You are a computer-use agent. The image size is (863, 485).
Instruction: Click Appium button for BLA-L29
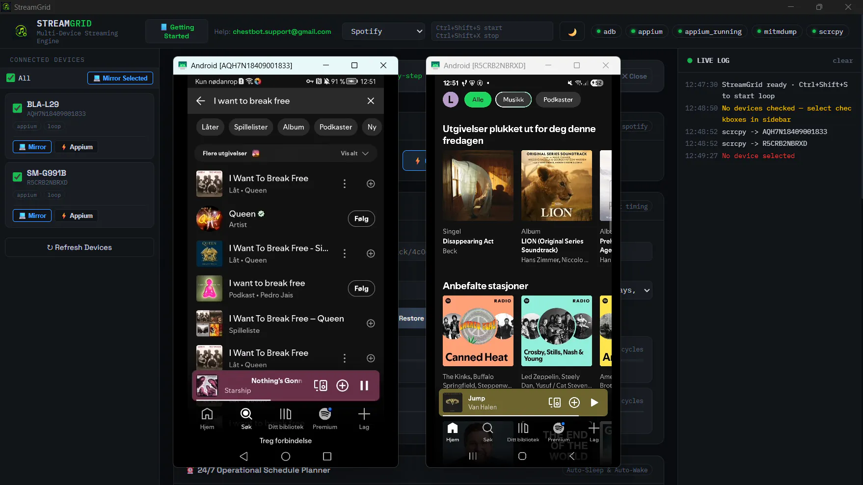tap(77, 147)
